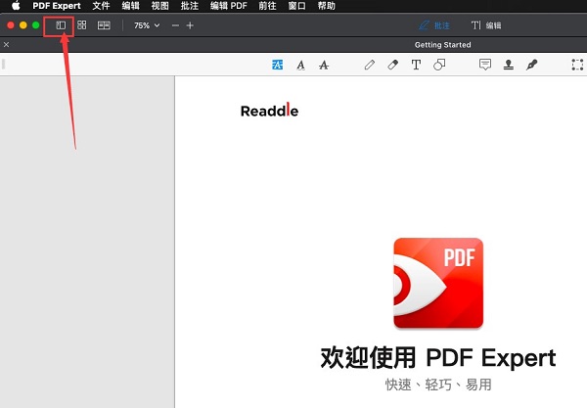Screen dimensions: 587x408
Task: Zoom in with the plus button
Action: pos(190,25)
